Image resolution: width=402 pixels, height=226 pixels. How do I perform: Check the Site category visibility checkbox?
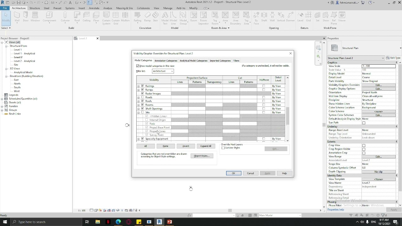[x=143, y=112]
